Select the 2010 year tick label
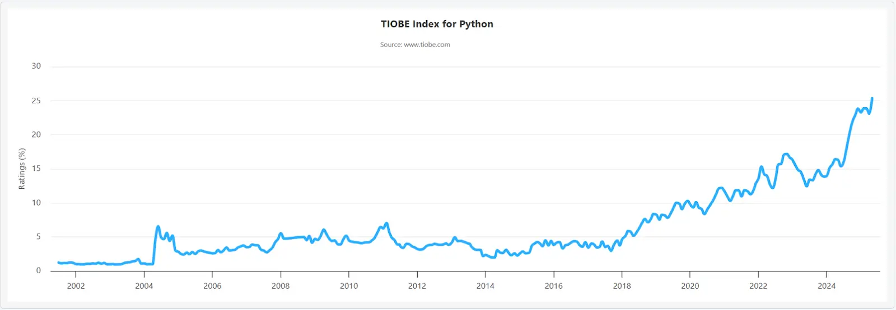Image resolution: width=896 pixels, height=310 pixels. [349, 286]
